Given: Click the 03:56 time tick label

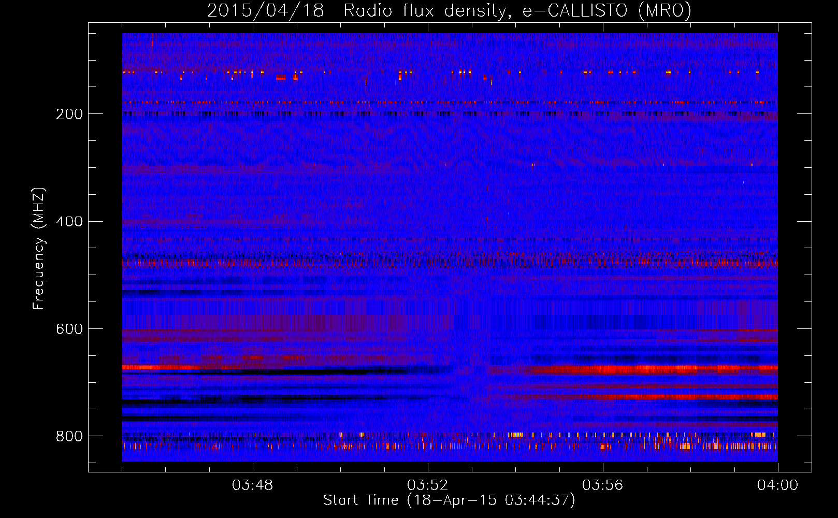Looking at the screenshot, I should (x=603, y=485).
